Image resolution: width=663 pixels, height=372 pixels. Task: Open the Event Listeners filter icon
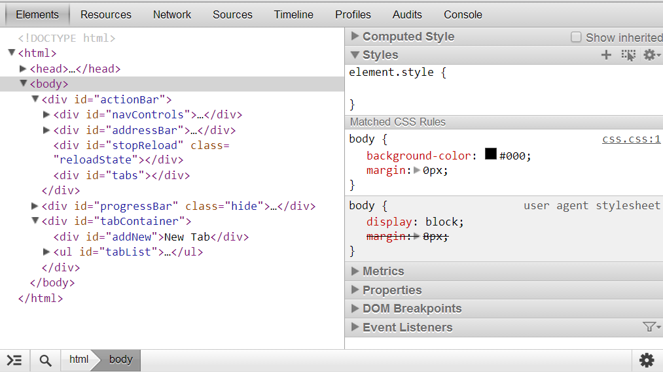coord(651,327)
